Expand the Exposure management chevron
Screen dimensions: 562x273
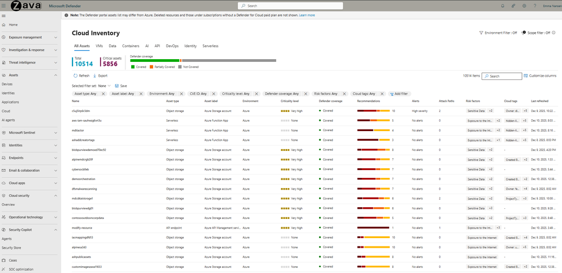(56, 37)
